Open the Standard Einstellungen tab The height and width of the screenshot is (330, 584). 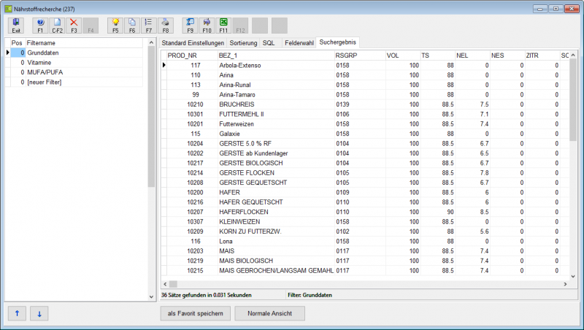[193, 43]
